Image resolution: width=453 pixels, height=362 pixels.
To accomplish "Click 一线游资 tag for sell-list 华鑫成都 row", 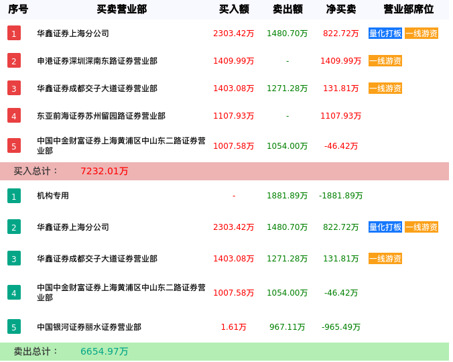I will [385, 258].
